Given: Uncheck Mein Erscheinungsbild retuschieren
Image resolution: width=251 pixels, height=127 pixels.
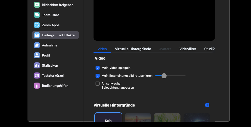Looking at the screenshot, I should point(98,76).
